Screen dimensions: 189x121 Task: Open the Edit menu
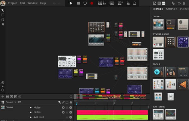22,3
